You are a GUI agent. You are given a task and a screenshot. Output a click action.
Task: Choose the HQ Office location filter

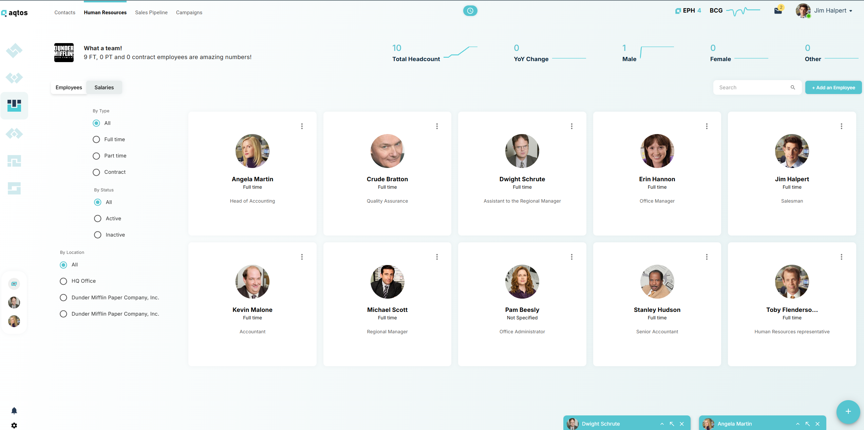(x=63, y=281)
